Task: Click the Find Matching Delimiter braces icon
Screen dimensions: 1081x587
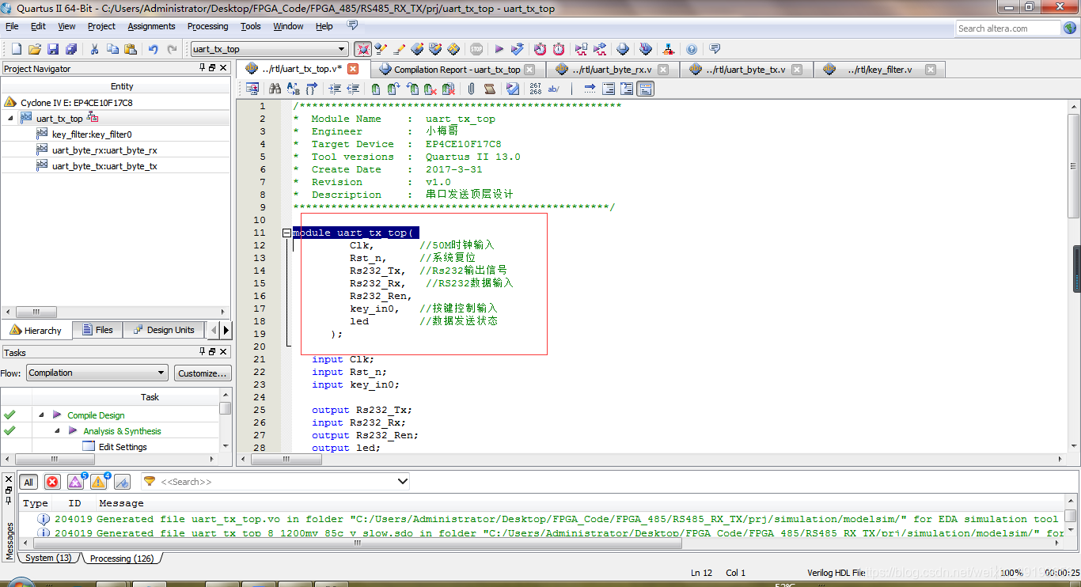Action: click(312, 89)
